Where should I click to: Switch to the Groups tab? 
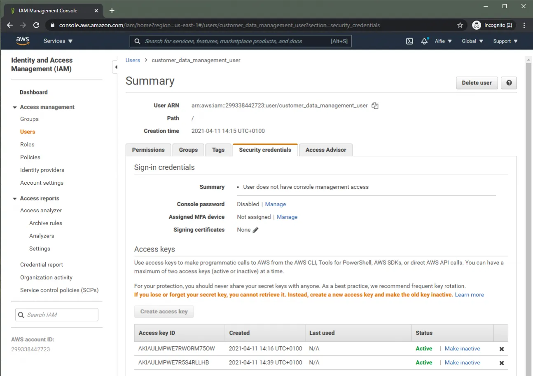(x=188, y=150)
